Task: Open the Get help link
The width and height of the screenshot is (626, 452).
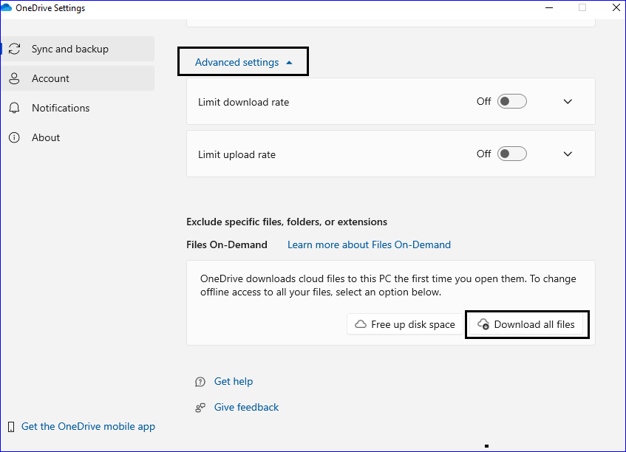Action: coord(234,381)
